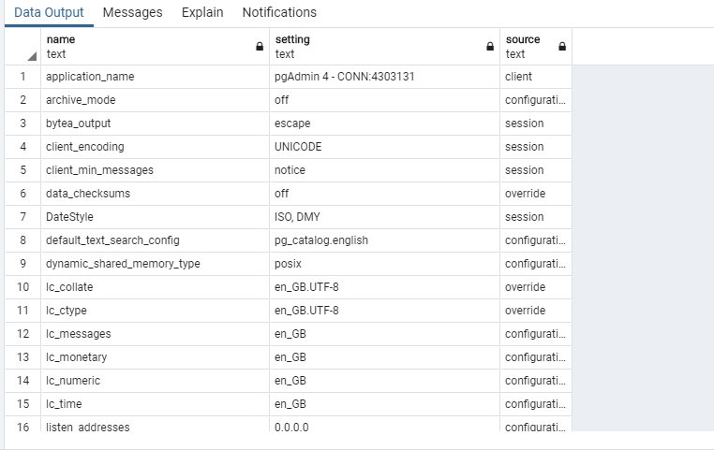The height and width of the screenshot is (450, 714).
Task: Click select-all corner triangle in grid
Action: click(x=32, y=57)
